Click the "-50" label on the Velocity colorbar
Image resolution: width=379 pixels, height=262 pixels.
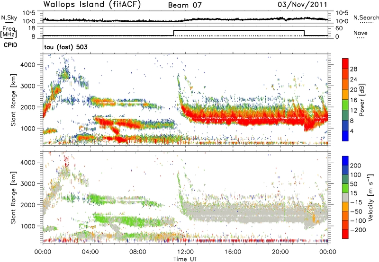356,211
